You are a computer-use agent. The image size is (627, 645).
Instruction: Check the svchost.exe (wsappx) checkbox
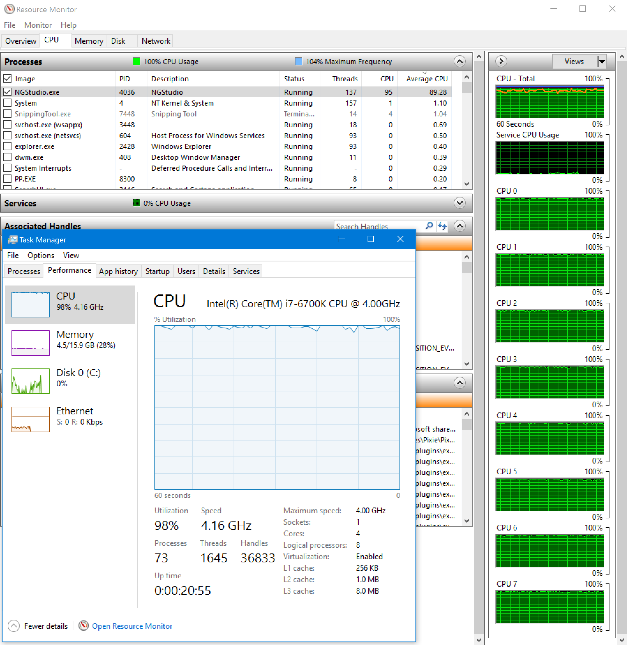[x=7, y=125]
